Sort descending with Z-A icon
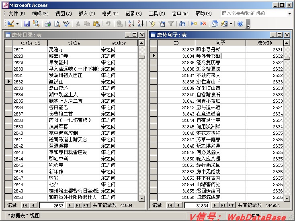Viewport: 295px width, 221px height. pyautogui.click(x=141, y=24)
